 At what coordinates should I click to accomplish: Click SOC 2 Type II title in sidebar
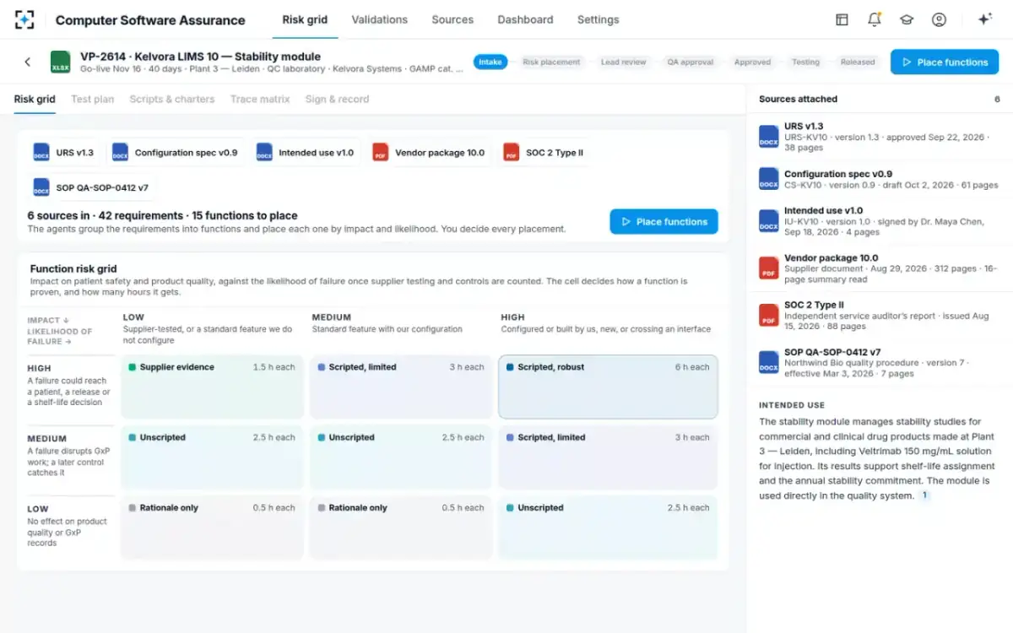click(814, 305)
